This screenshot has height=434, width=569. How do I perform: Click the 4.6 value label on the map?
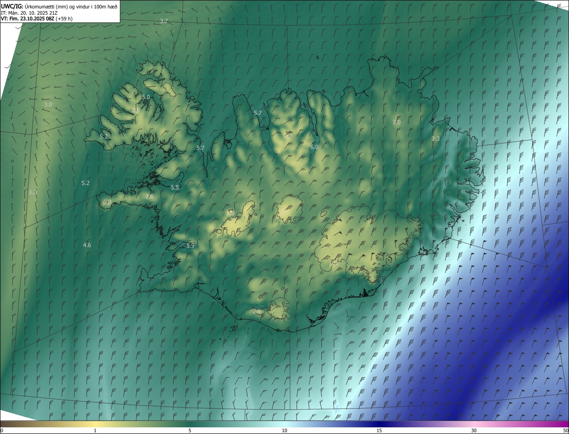pos(87,245)
